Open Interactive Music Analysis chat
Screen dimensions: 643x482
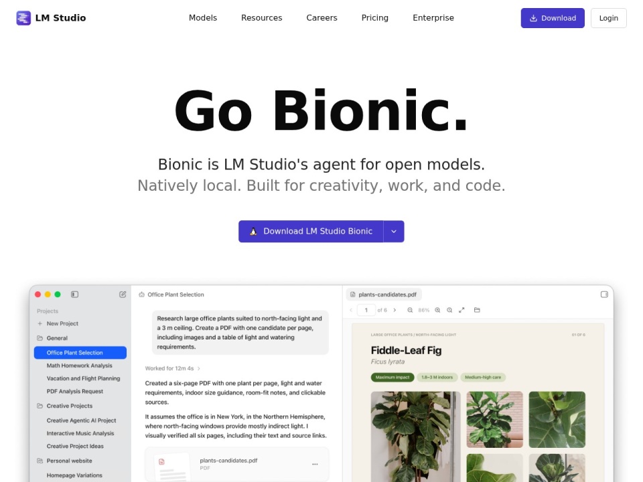(x=80, y=433)
